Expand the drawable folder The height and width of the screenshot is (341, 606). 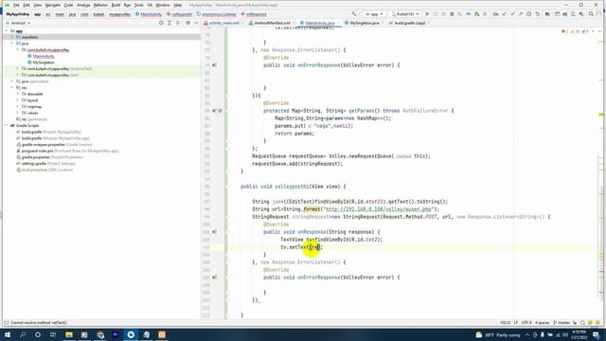pyautogui.click(x=18, y=94)
